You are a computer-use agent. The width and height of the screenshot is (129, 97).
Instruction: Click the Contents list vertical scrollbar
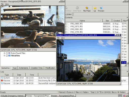(x=127, y=41)
